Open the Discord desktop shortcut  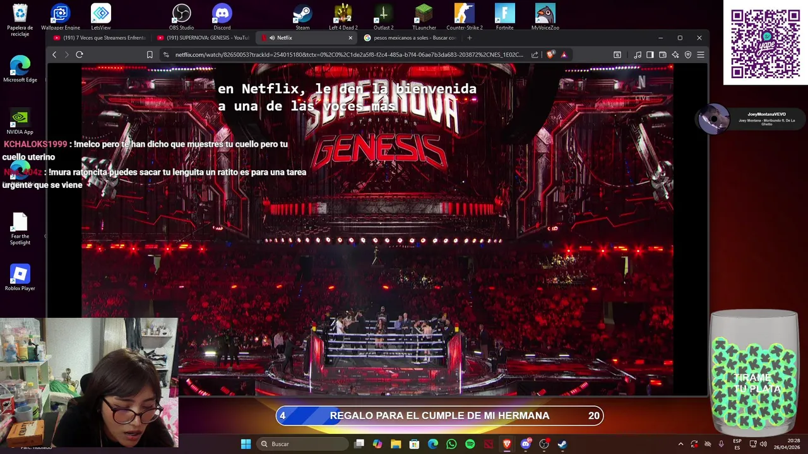[222, 17]
